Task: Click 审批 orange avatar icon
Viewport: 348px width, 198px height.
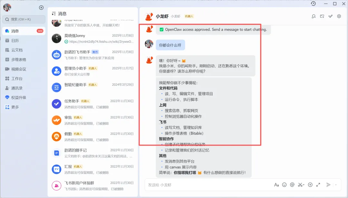Action: pyautogui.click(x=57, y=120)
